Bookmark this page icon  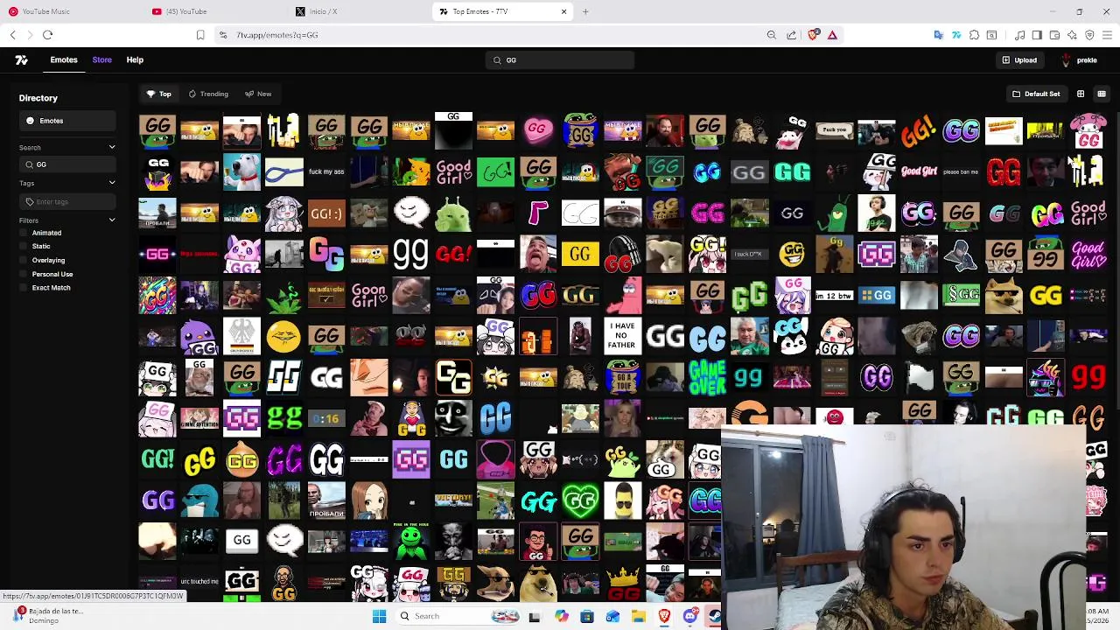[200, 35]
